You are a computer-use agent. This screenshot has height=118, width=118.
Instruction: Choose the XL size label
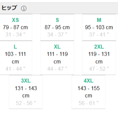[57, 47]
